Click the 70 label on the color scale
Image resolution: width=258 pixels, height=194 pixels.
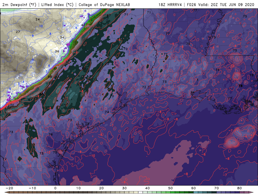tap(216, 188)
